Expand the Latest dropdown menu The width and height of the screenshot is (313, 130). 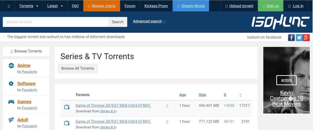(x=55, y=6)
